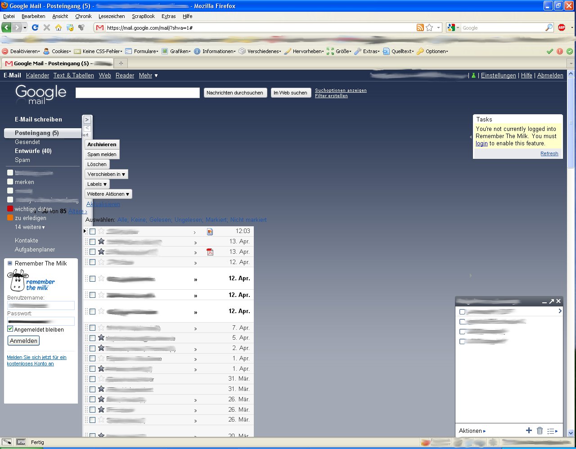Open the Adblock Plus ABP icon
Viewport: 576px width, 449px height.
[x=562, y=27]
